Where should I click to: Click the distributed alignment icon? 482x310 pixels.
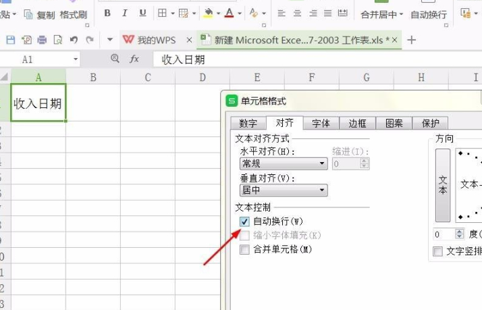pyautogui.click(x=342, y=13)
